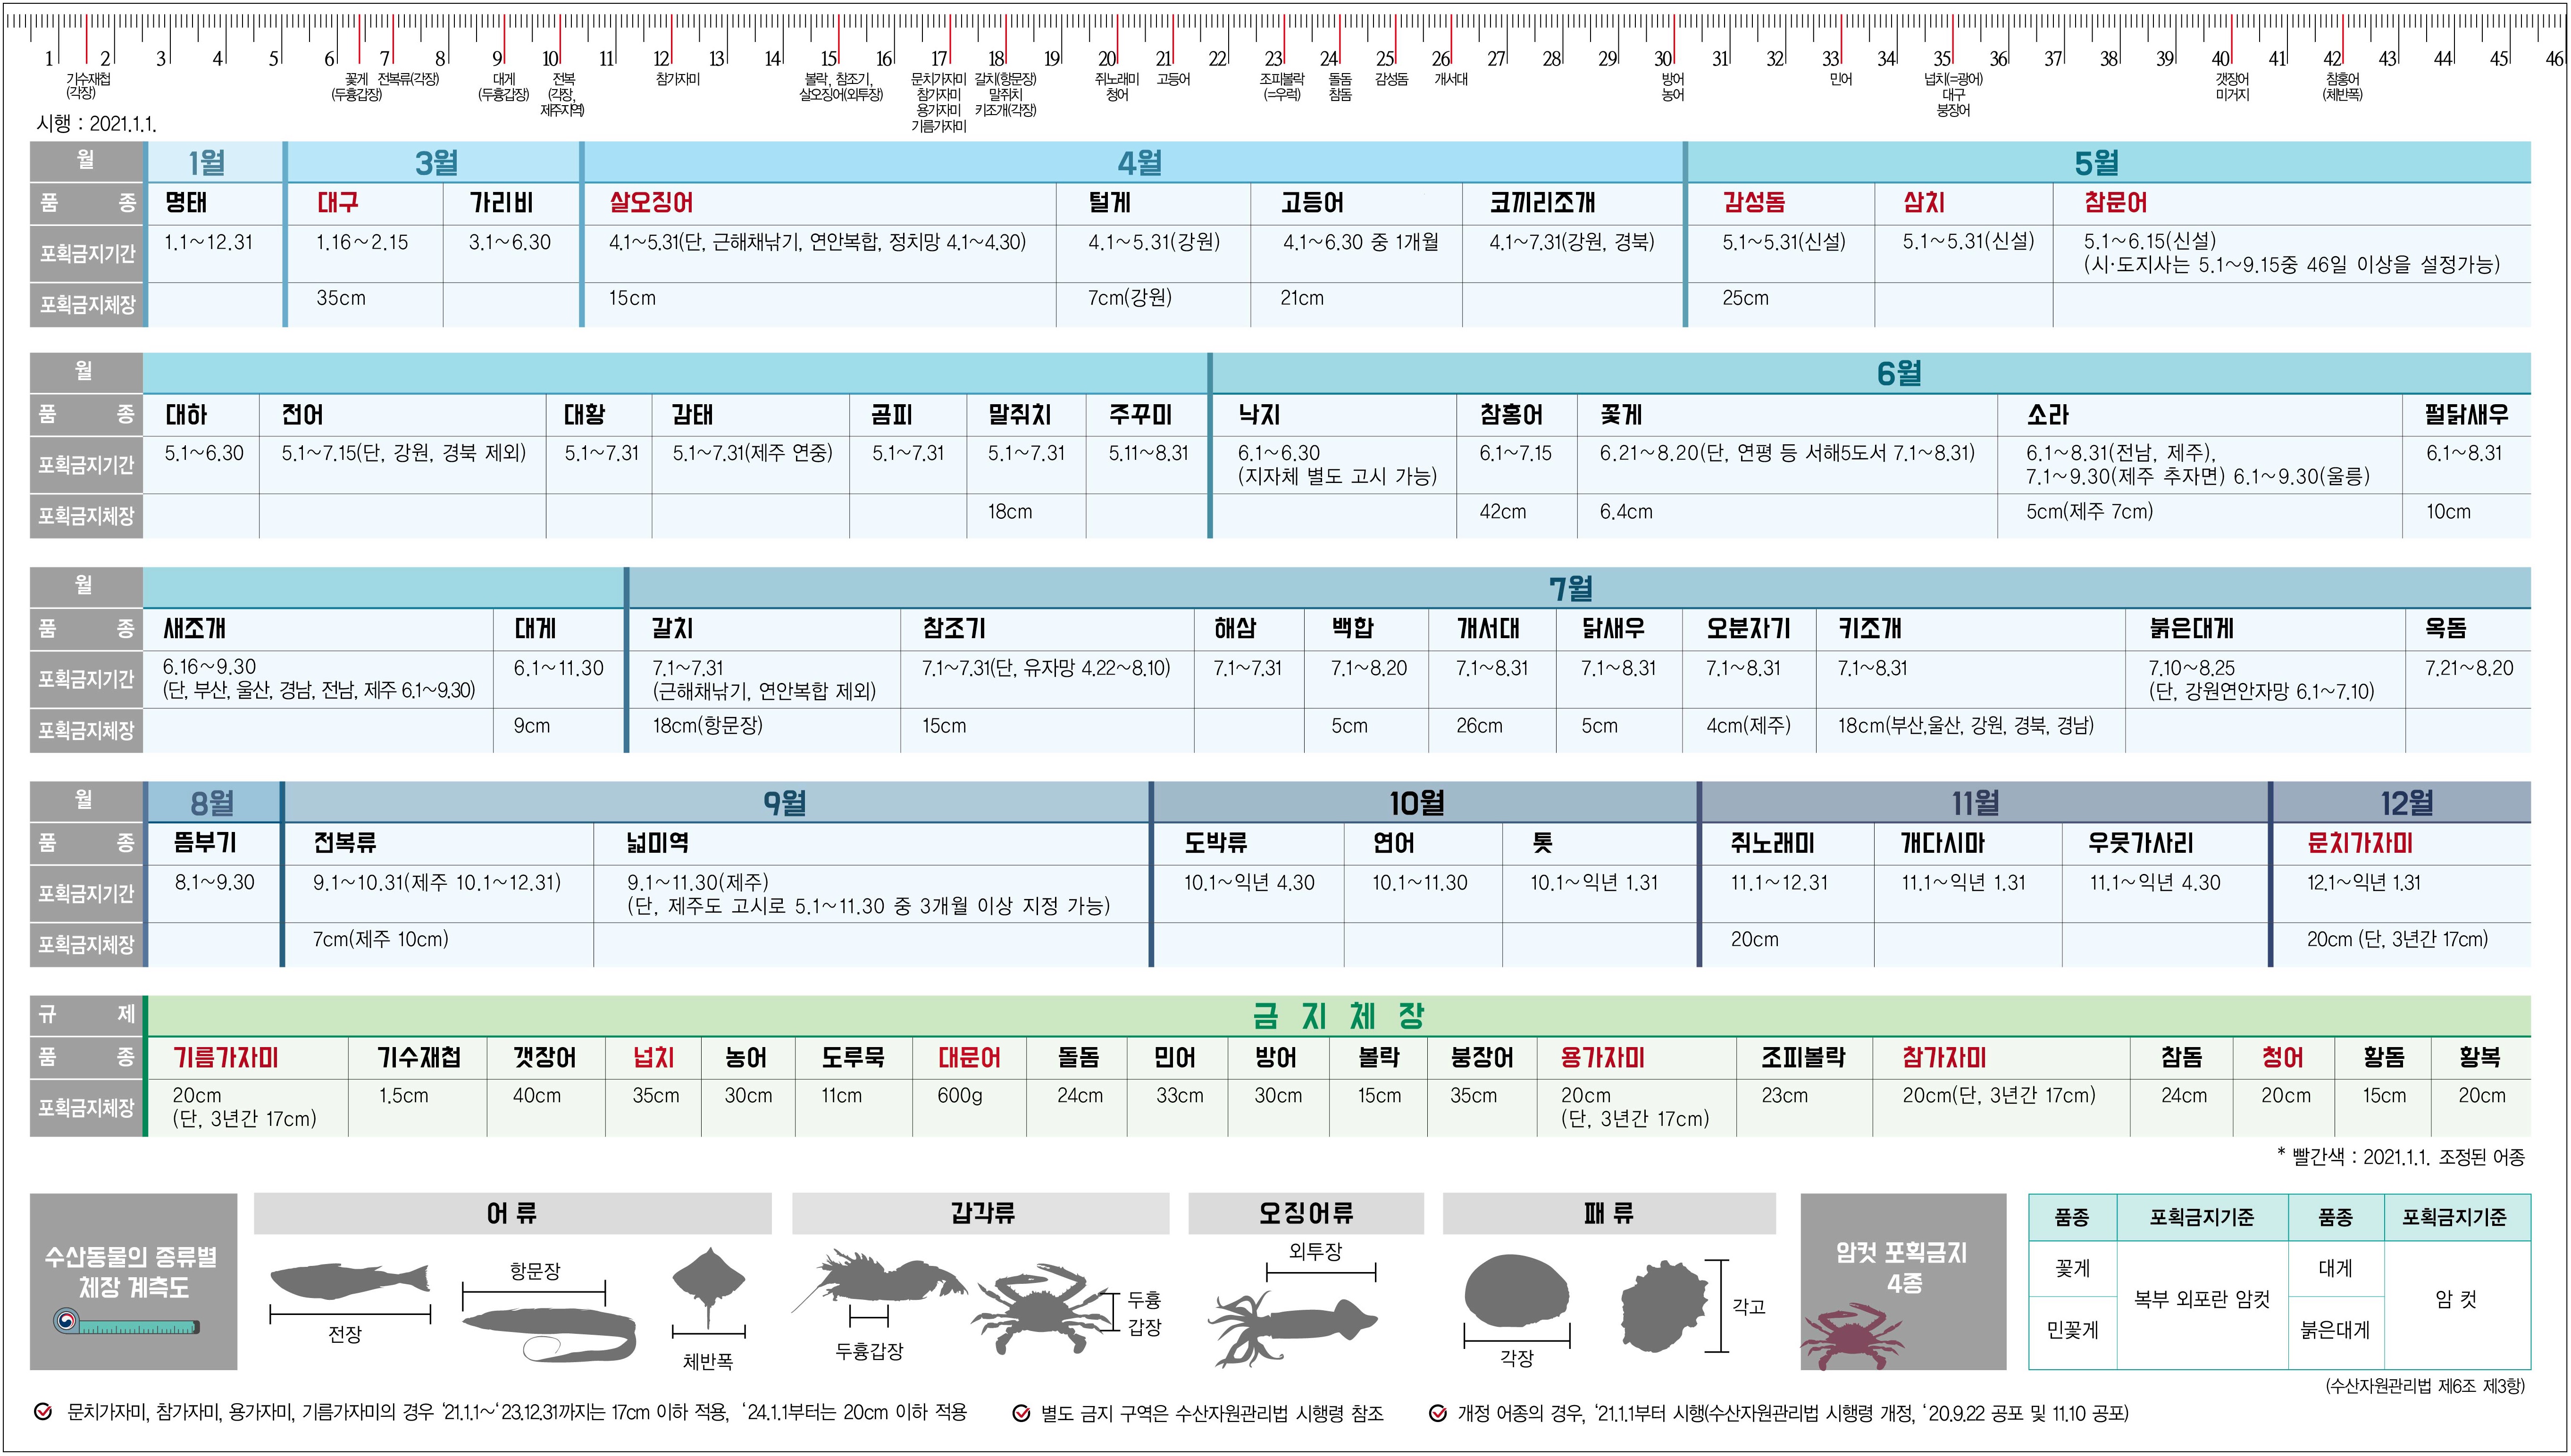
Task: Click the 7.21~8.20 period under 옥돔
Action: tap(2469, 668)
